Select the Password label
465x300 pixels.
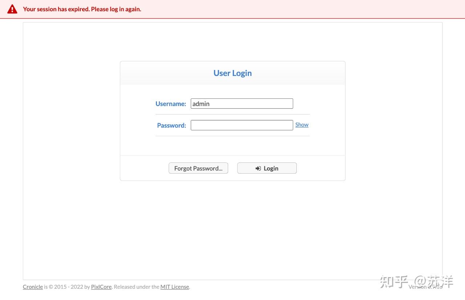[x=171, y=125]
